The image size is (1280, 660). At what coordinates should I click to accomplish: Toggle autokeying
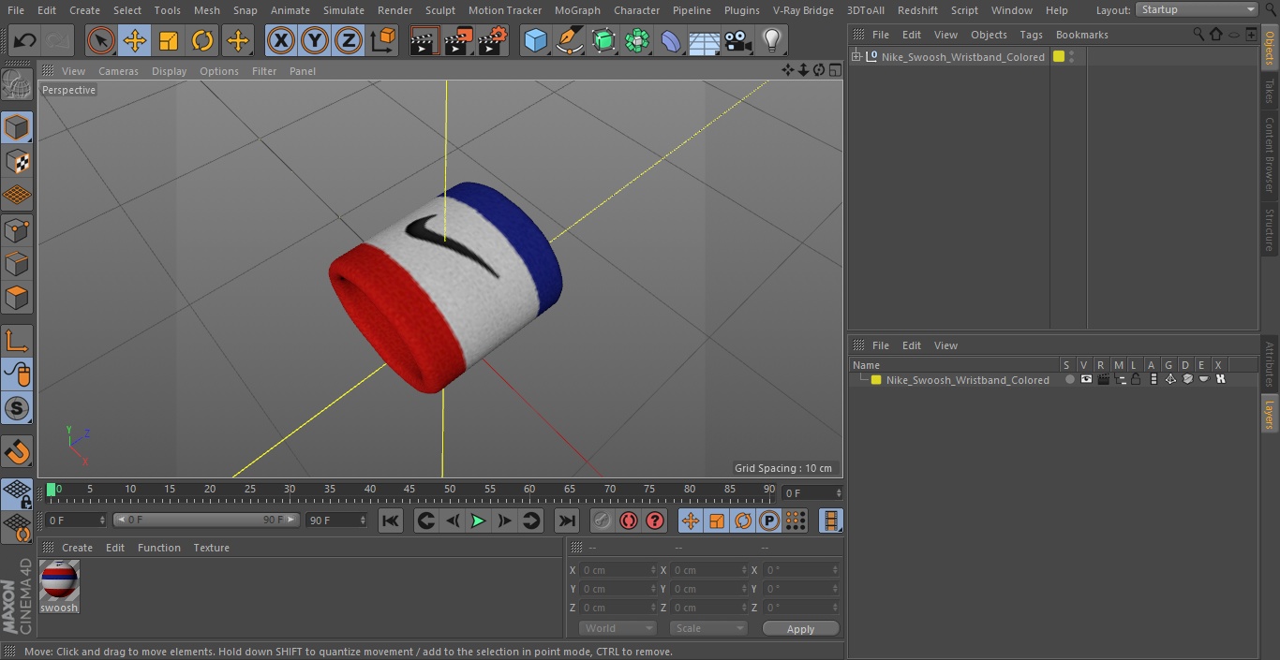point(628,521)
